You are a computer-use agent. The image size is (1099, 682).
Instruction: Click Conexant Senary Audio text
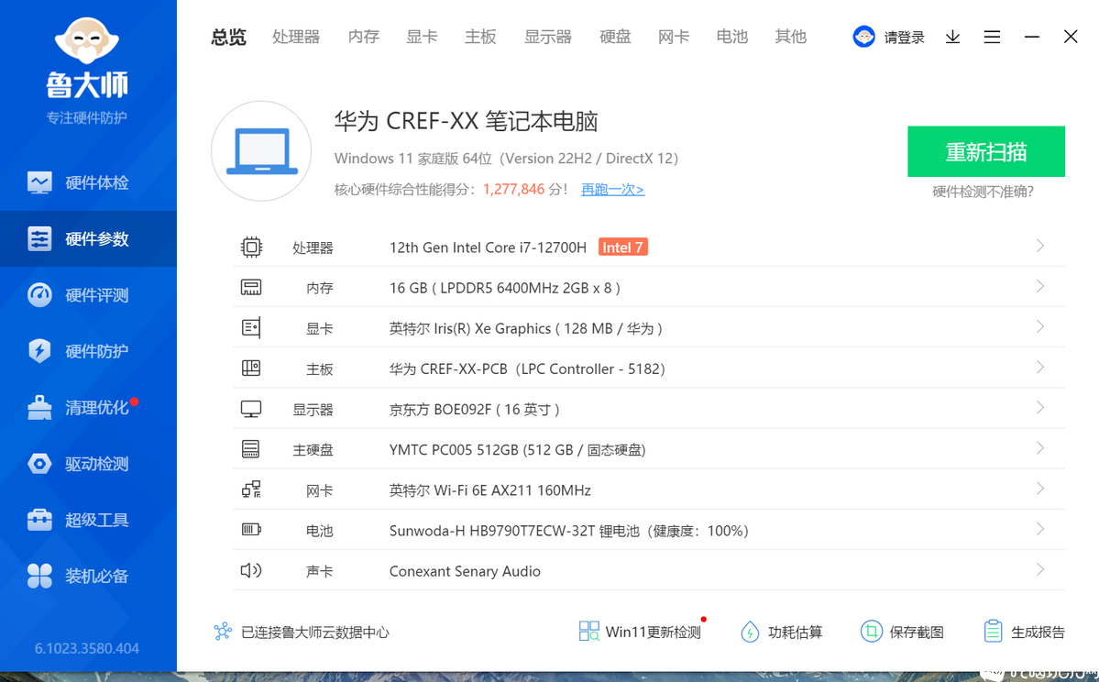point(465,571)
